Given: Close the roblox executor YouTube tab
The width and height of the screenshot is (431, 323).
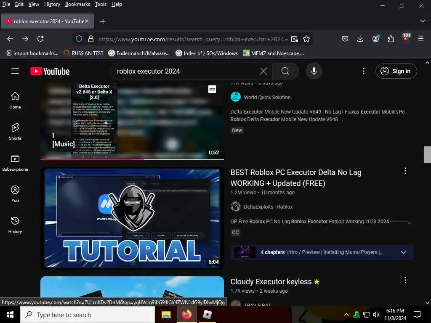Looking at the screenshot, I should pos(87,21).
